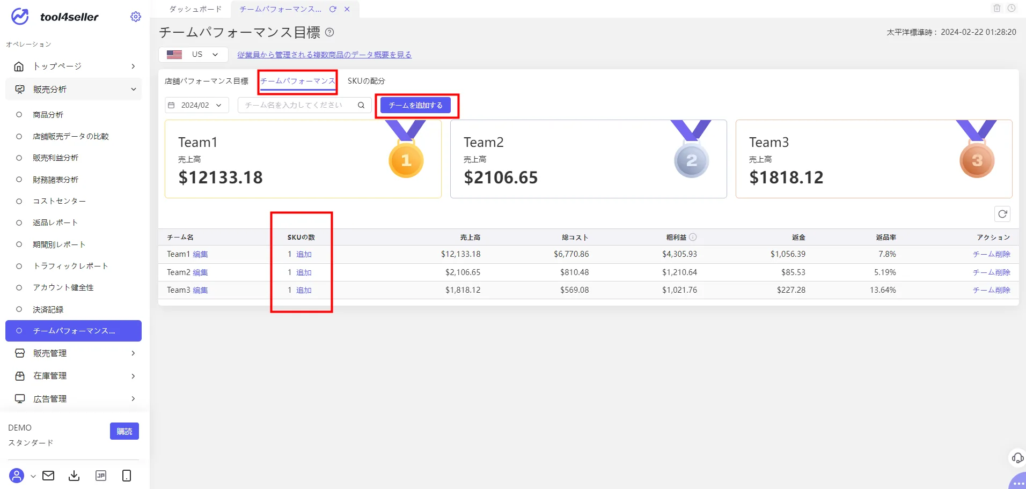Click 追加 in the Team1 SKU column
Screen dimensions: 1026x489
click(x=304, y=254)
